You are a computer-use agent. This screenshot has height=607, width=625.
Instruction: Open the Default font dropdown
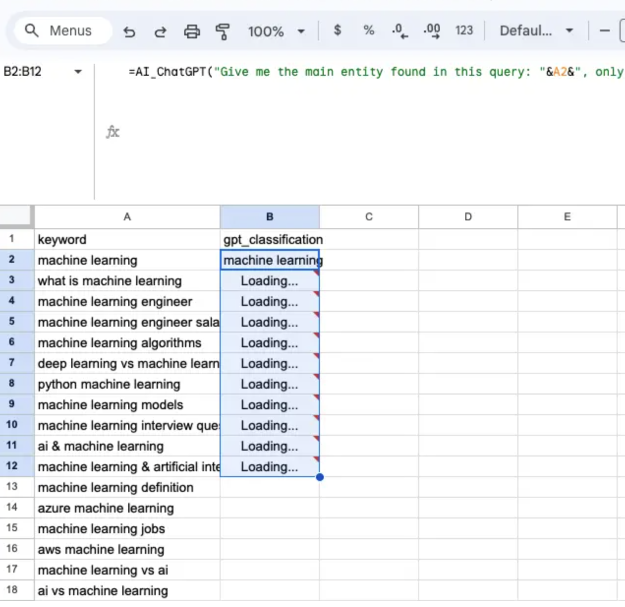[537, 30]
